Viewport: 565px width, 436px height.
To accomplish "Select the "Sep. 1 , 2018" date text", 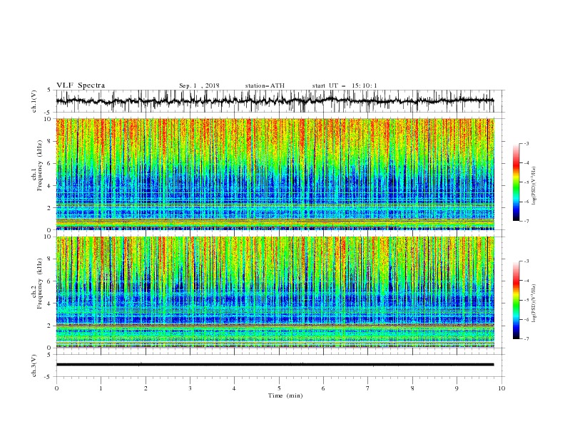I will pos(199,85).
